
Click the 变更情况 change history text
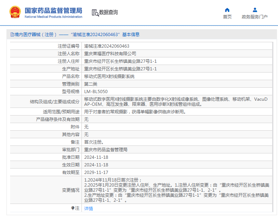pos(177,190)
